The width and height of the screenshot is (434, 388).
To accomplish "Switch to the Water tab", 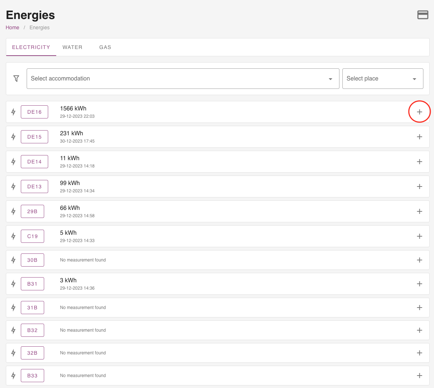I will [x=73, y=47].
